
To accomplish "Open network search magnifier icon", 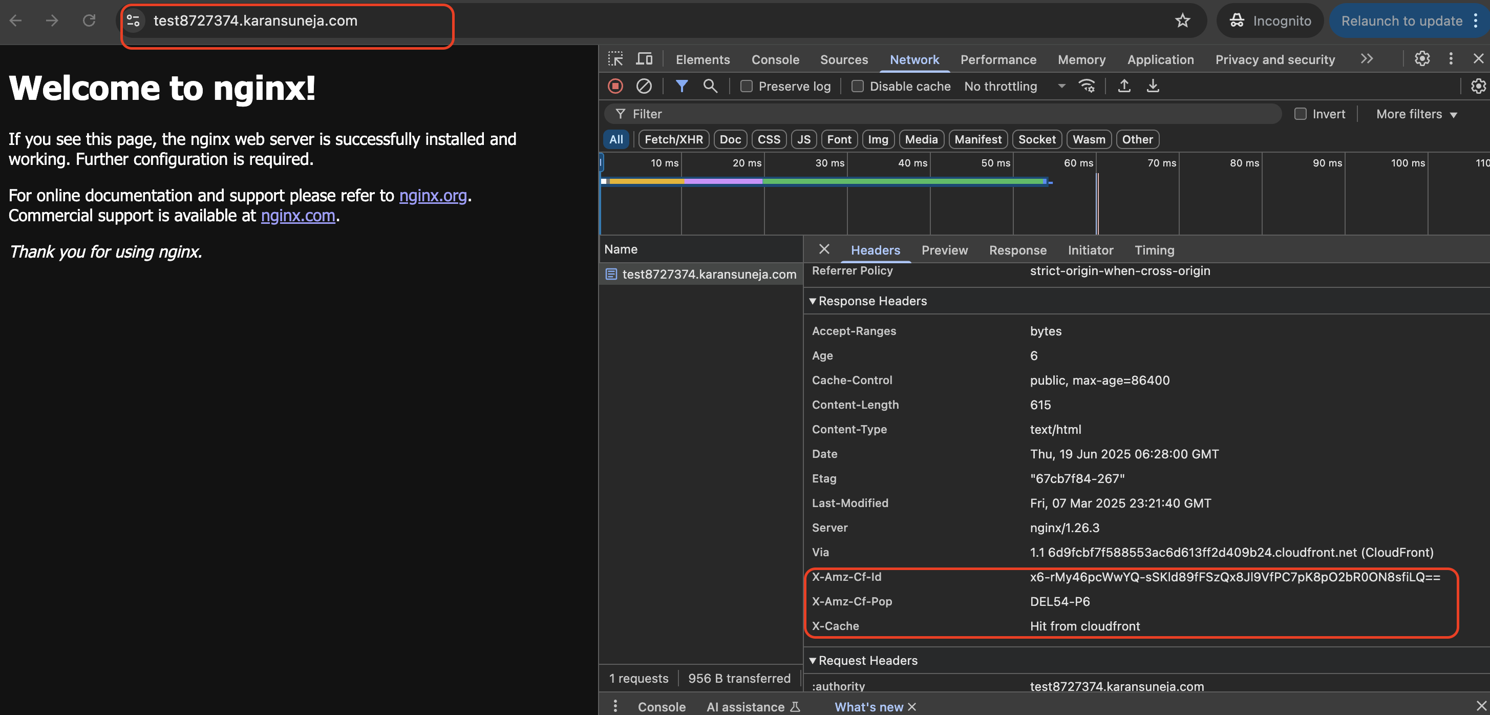I will pyautogui.click(x=710, y=86).
